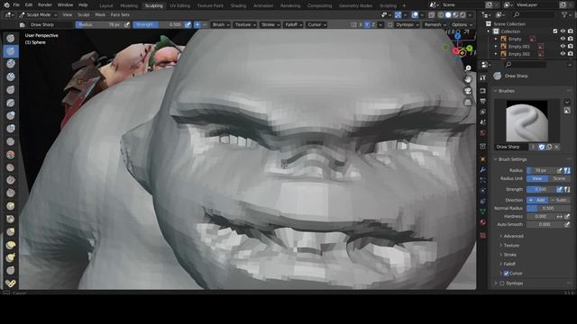
Task: Toggle Collection visibility eye icon
Action: (x=563, y=31)
